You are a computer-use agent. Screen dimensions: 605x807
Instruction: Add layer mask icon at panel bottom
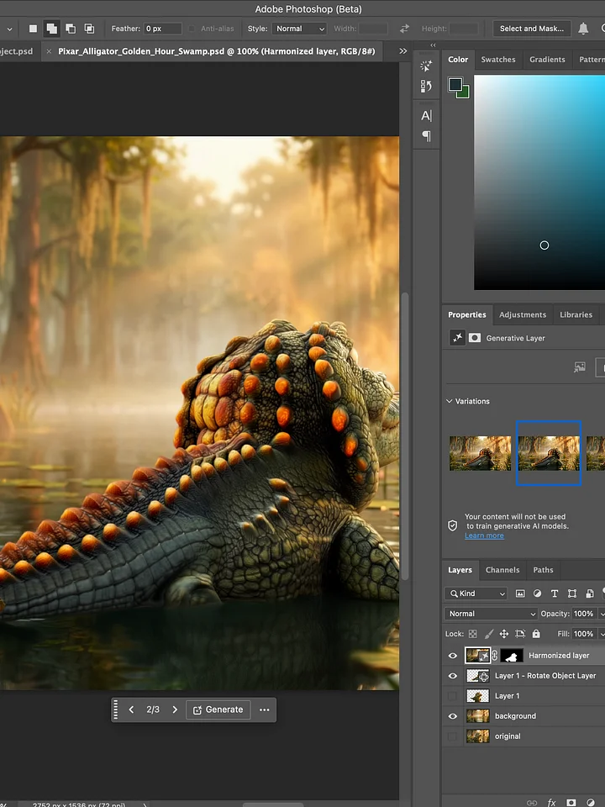[571, 802]
